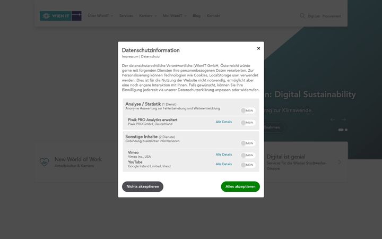
Task: Click the previous slide arrow in the hero
Action: [333, 119]
